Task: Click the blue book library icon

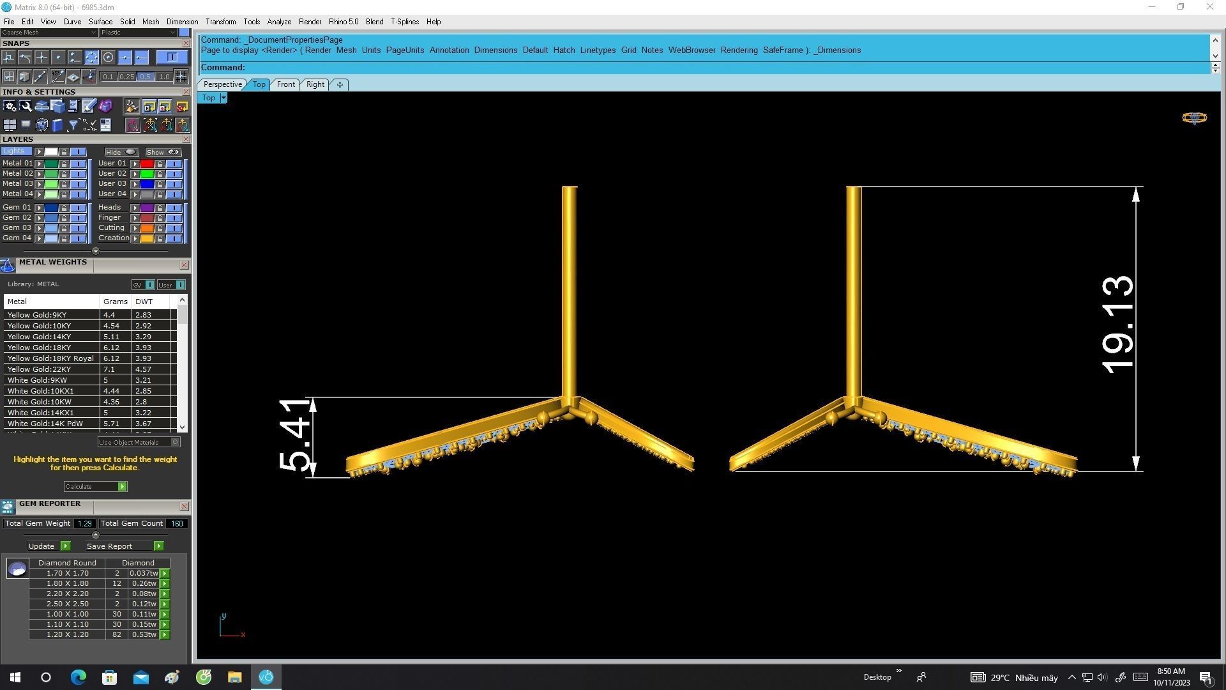Action: pyautogui.click(x=57, y=125)
